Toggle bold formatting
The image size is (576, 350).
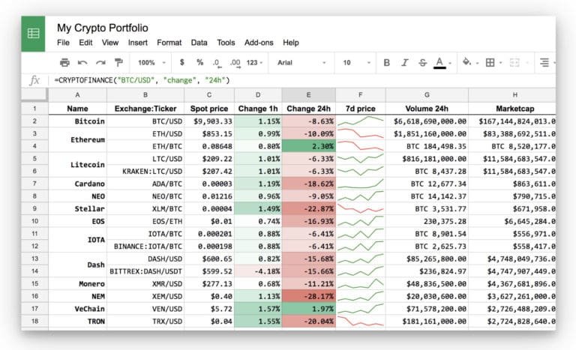pos(386,63)
